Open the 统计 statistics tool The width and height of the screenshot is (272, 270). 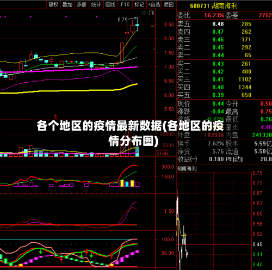click(x=96, y=4)
